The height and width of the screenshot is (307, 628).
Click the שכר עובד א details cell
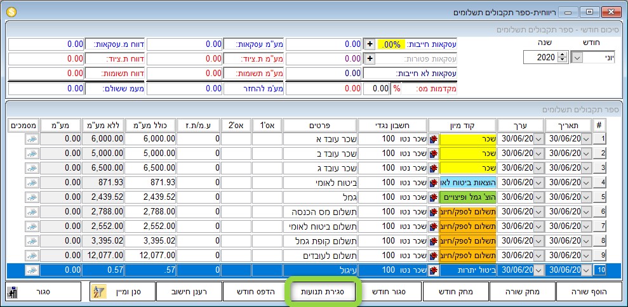pos(319,140)
